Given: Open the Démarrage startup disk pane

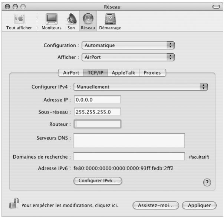Looking at the screenshot, I should pyautogui.click(x=110, y=22).
